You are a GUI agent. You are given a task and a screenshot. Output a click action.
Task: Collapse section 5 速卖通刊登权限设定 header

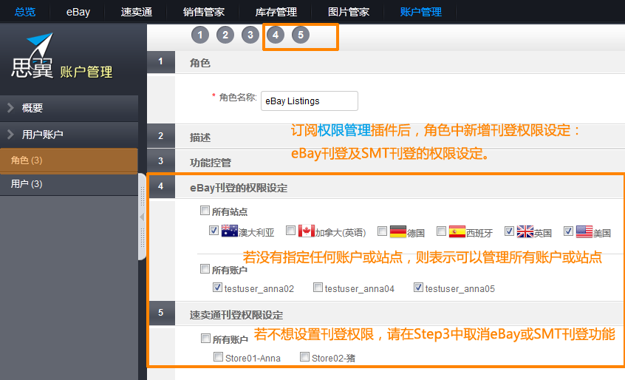tap(386, 313)
